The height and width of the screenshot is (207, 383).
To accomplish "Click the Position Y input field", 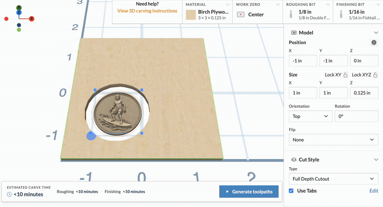I will (333, 60).
